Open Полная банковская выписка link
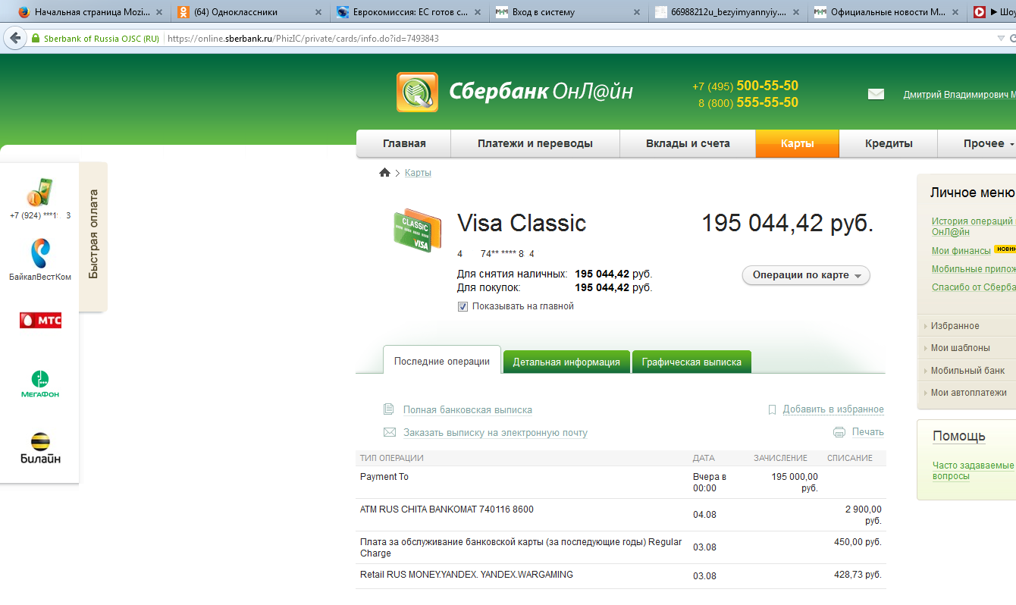 pyautogui.click(x=467, y=410)
